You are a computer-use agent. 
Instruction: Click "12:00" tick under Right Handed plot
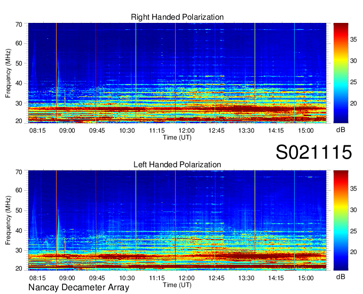pyautogui.click(x=187, y=130)
